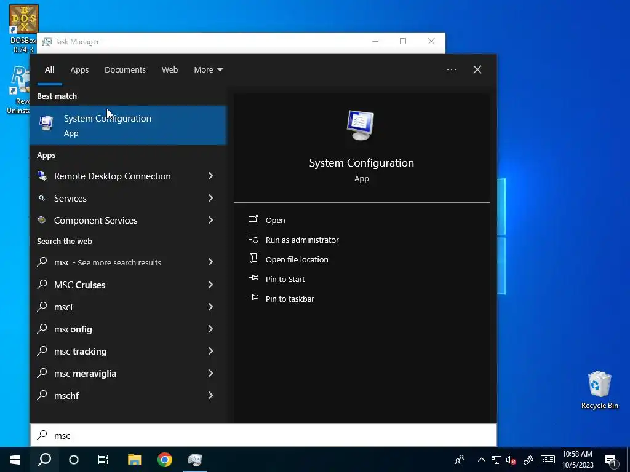This screenshot has height=472, width=630.
Task: Open the More filter dropdown
Action: (x=208, y=70)
